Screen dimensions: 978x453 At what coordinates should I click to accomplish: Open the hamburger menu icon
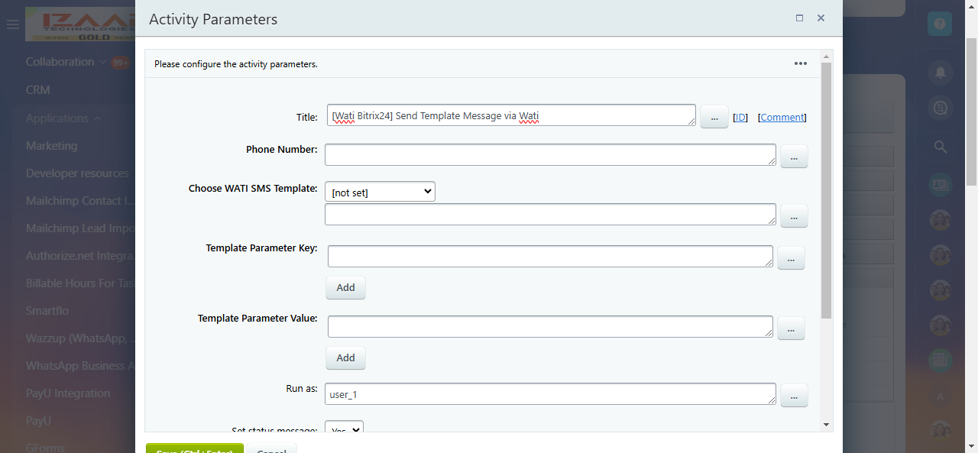[x=12, y=24]
